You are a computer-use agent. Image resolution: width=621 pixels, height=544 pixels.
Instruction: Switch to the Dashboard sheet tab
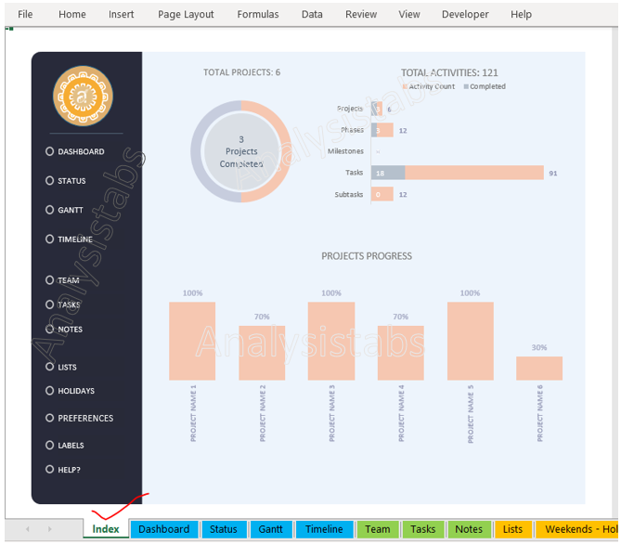[x=164, y=529]
